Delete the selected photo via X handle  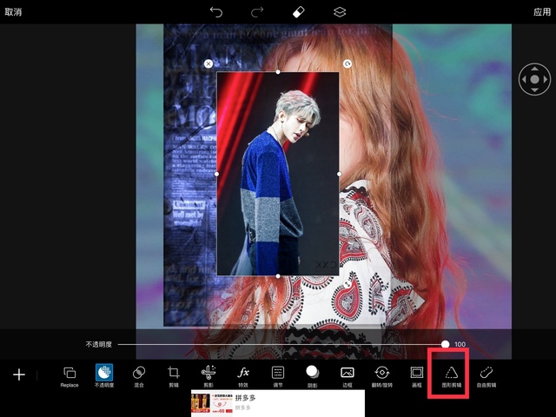[208, 63]
